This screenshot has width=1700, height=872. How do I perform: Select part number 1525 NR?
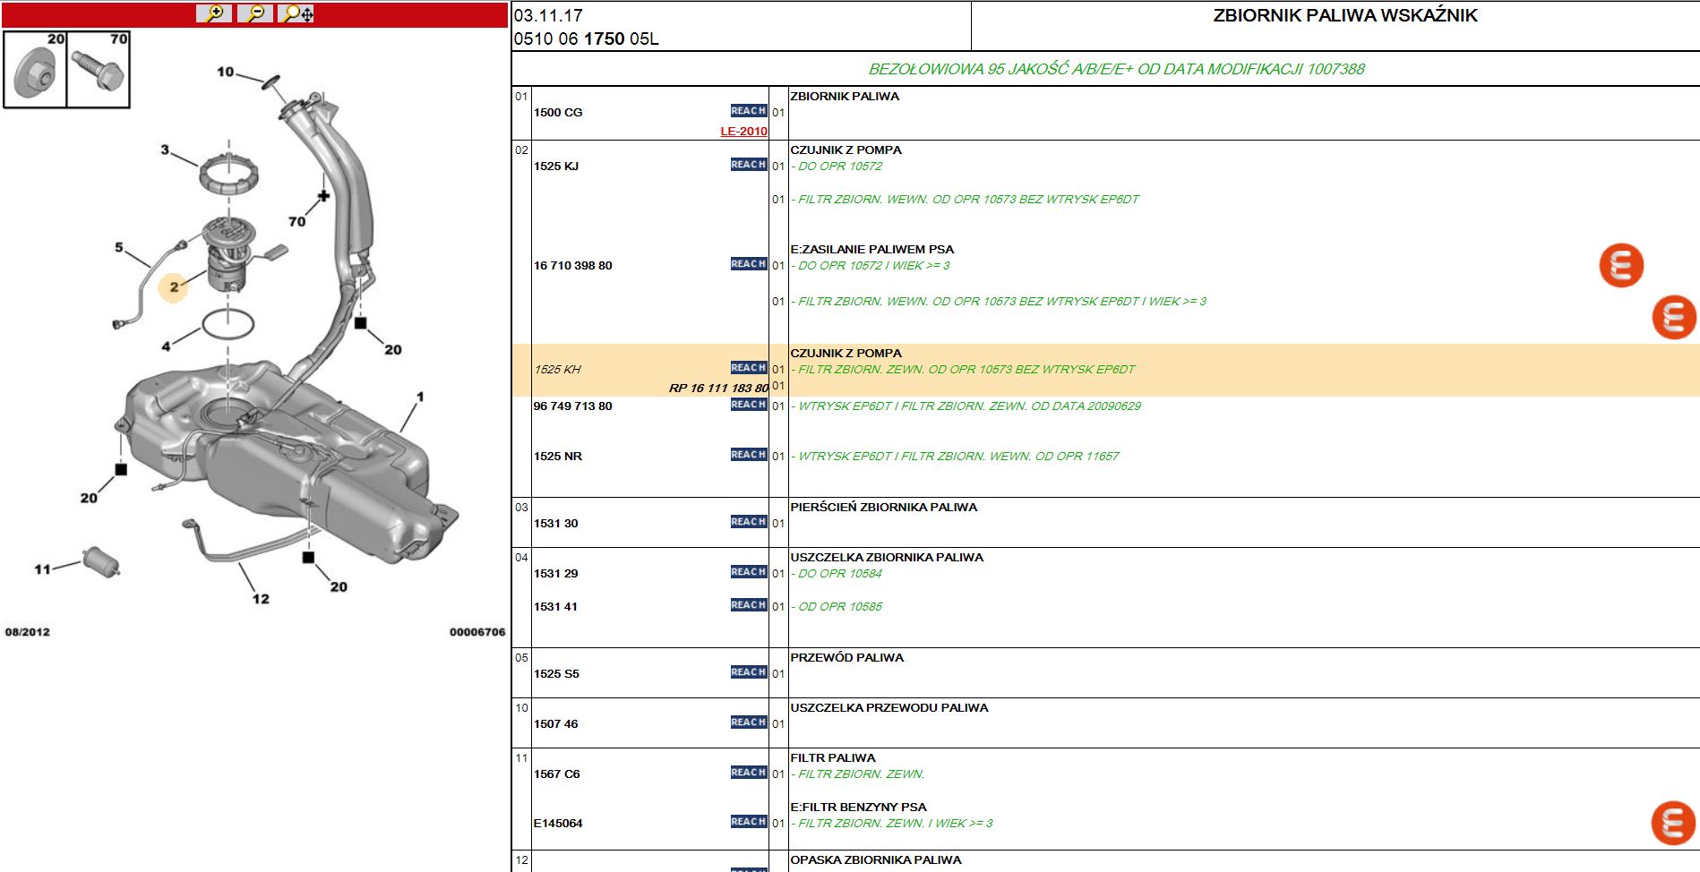[558, 457]
